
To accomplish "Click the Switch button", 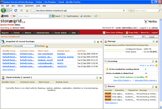I will 152,37.
